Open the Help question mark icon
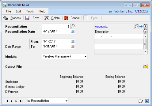Image resolution: width=152 pixels, height=106 pixels. pyautogui.click(x=147, y=101)
